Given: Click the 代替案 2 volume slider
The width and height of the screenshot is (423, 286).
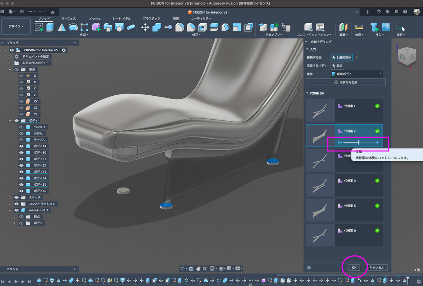Looking at the screenshot, I should point(359,142).
